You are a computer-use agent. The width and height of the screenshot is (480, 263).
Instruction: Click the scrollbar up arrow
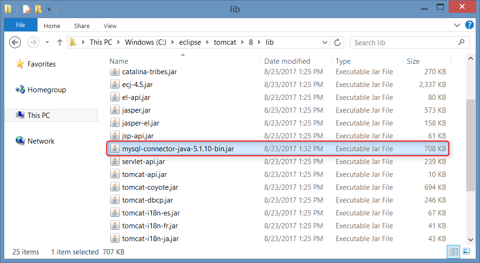point(470,58)
